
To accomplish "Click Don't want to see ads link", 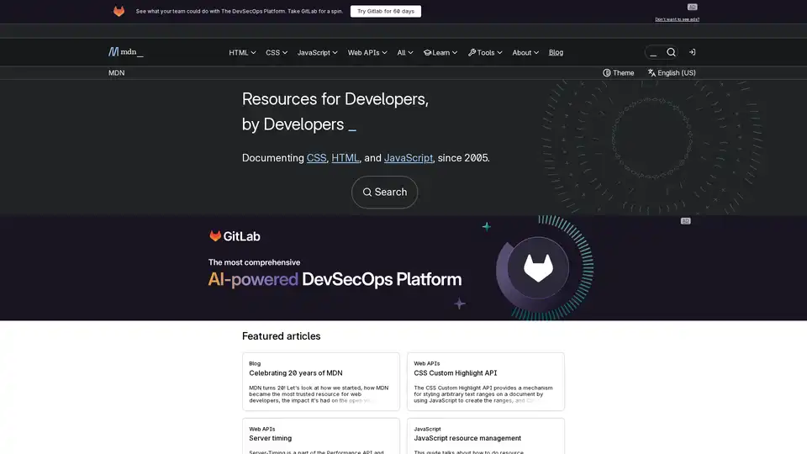I will click(677, 19).
